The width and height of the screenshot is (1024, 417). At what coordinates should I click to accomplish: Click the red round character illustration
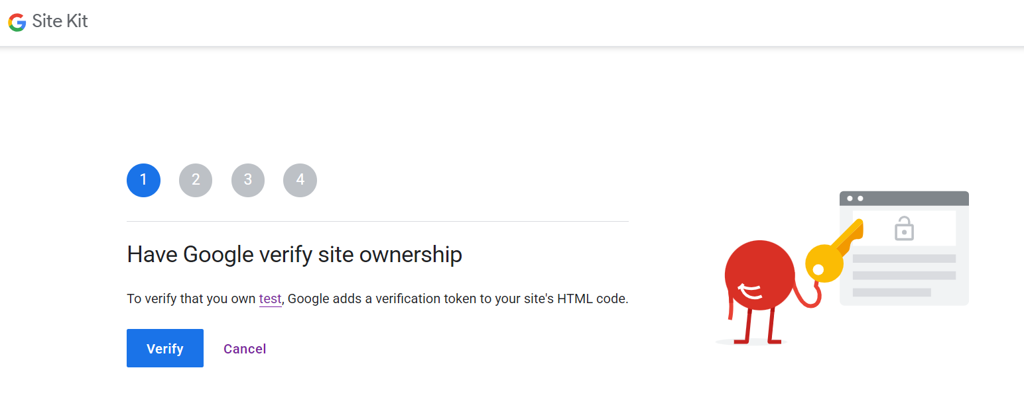pos(760,275)
